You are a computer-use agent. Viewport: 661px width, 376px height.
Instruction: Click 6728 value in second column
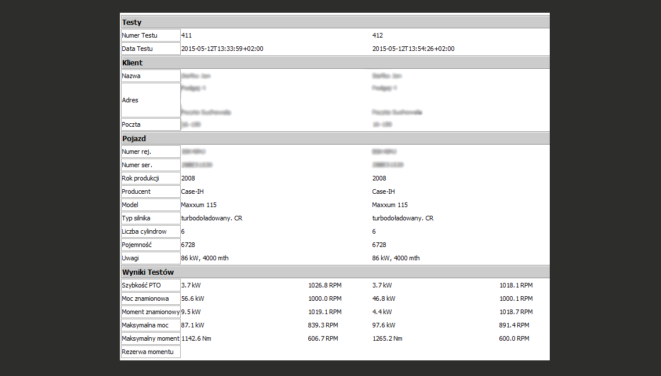pyautogui.click(x=379, y=245)
